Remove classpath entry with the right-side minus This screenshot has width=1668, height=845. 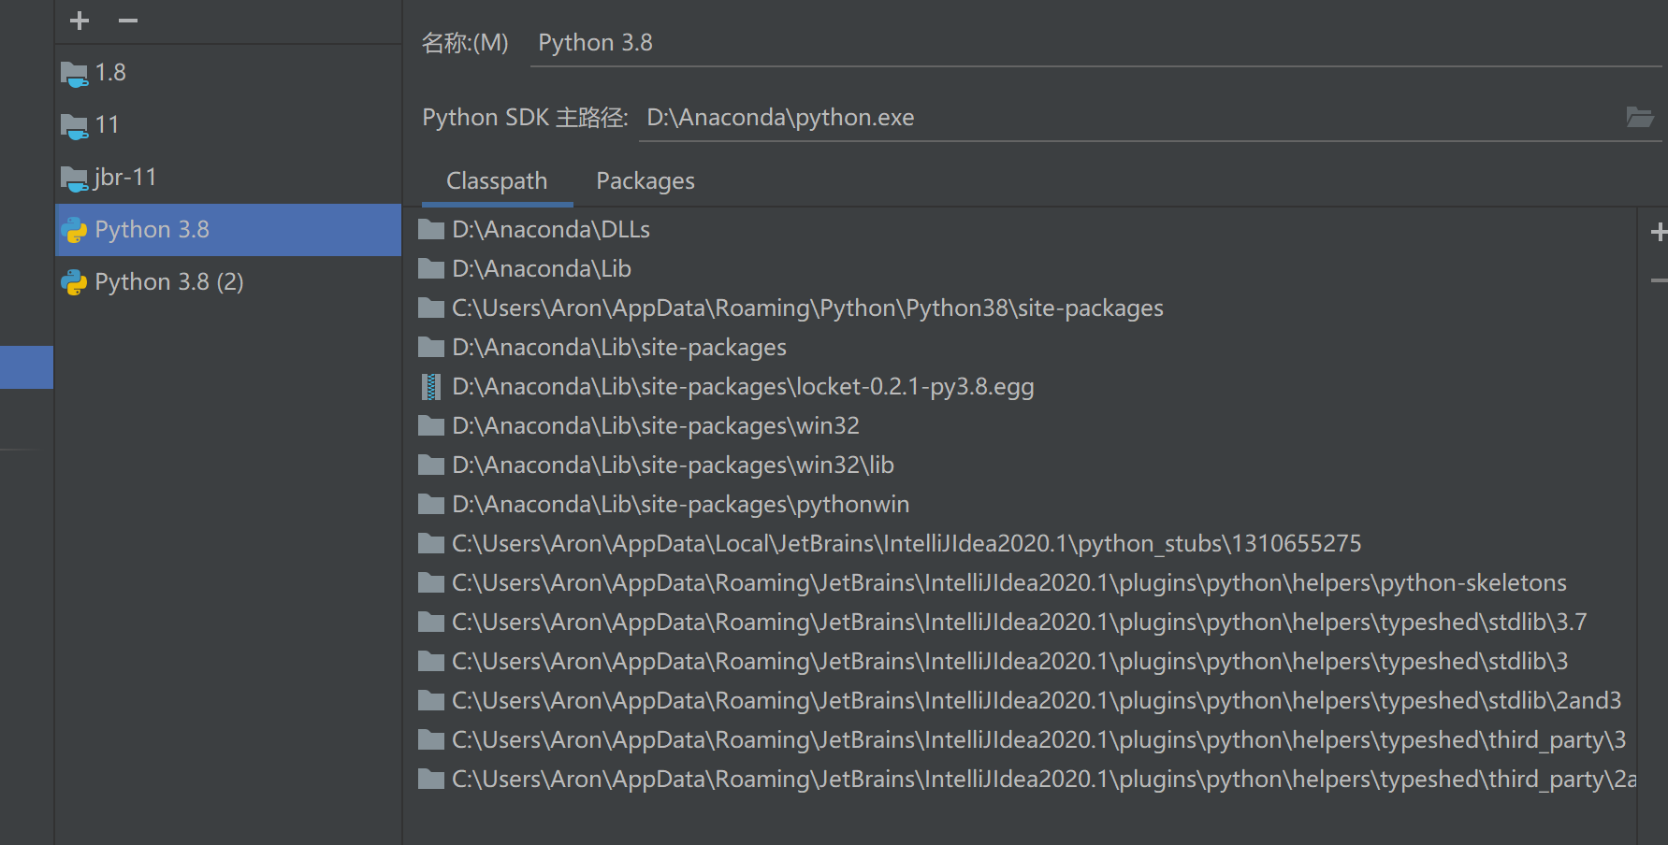[1659, 280]
